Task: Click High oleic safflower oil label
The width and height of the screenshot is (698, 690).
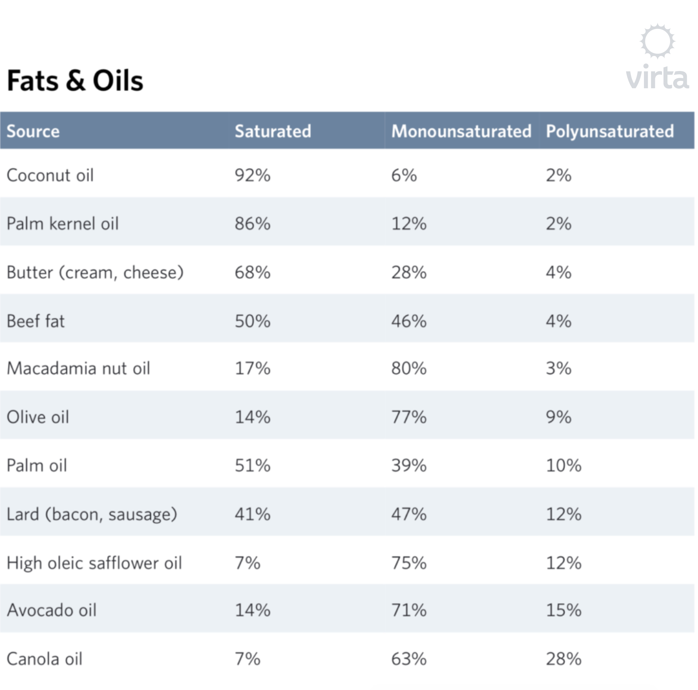Action: tap(94, 563)
